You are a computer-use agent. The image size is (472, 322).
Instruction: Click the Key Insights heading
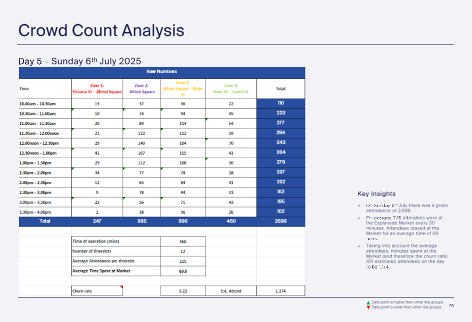[x=376, y=194]
